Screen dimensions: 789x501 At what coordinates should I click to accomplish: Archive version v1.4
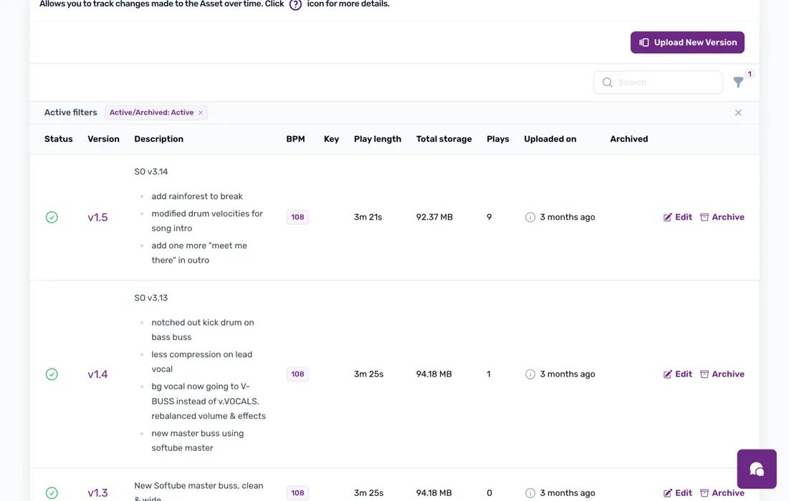coord(722,374)
